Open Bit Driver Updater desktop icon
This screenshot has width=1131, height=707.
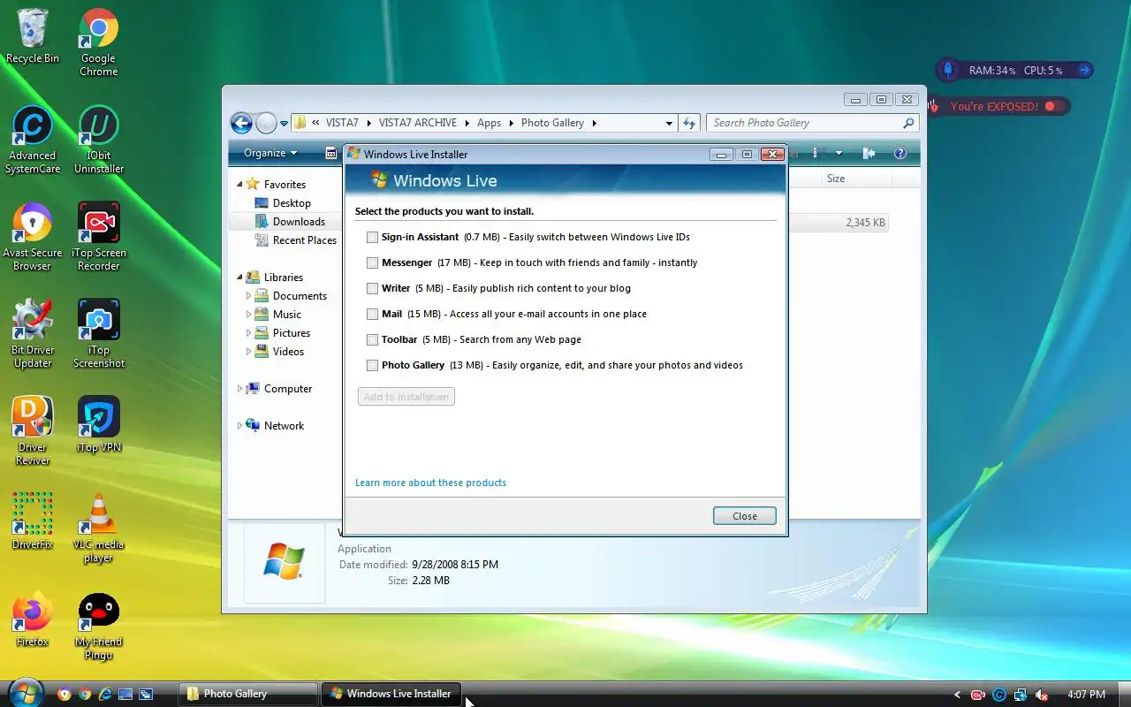coord(33,334)
